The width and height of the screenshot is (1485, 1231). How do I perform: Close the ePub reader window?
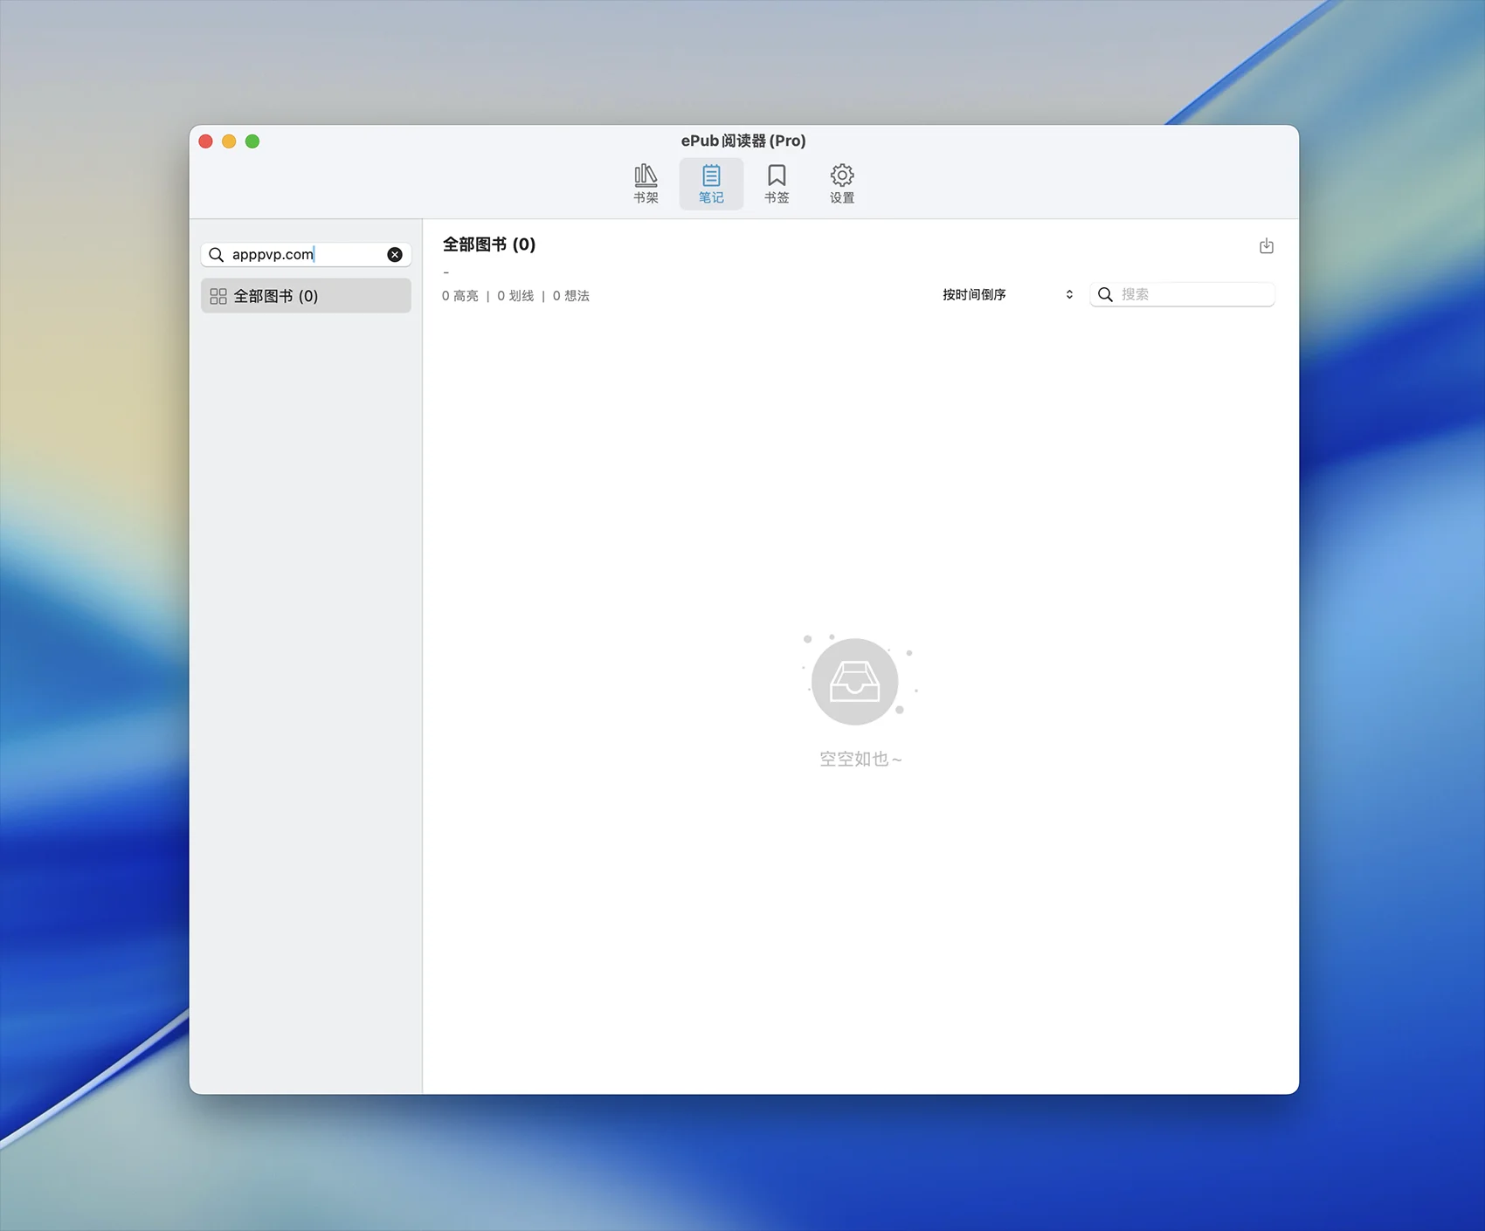(x=206, y=141)
